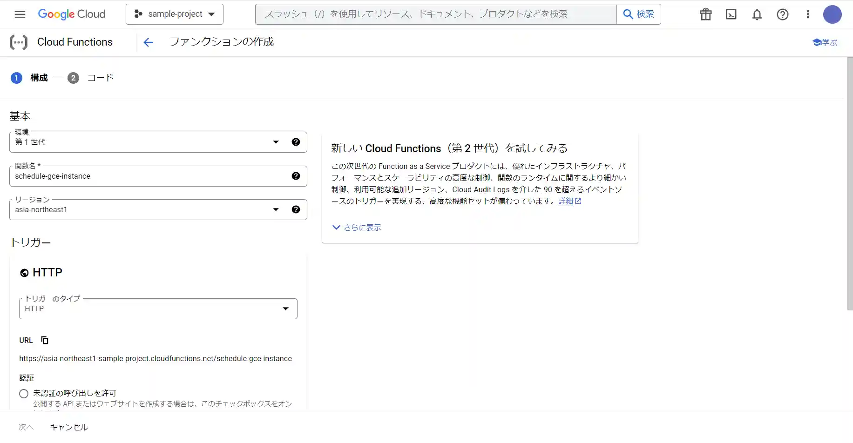Click the 次へ button
Screen dimensions: 853x443
[x=26, y=427]
